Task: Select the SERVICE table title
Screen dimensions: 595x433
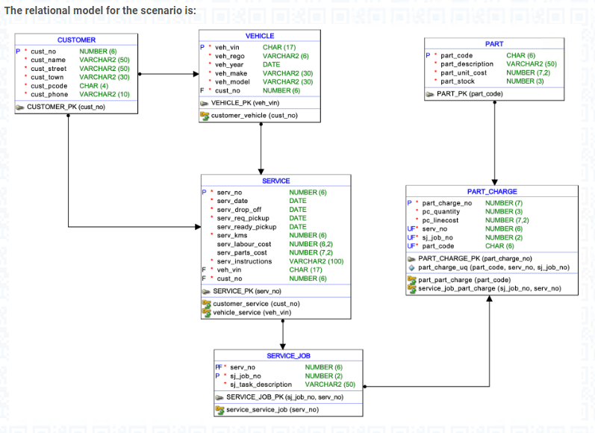Action: click(276, 181)
